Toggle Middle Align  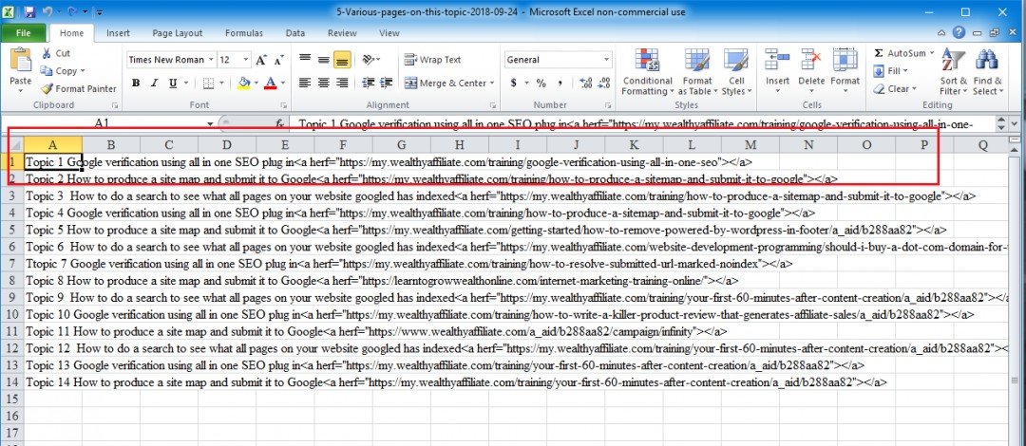(x=323, y=60)
